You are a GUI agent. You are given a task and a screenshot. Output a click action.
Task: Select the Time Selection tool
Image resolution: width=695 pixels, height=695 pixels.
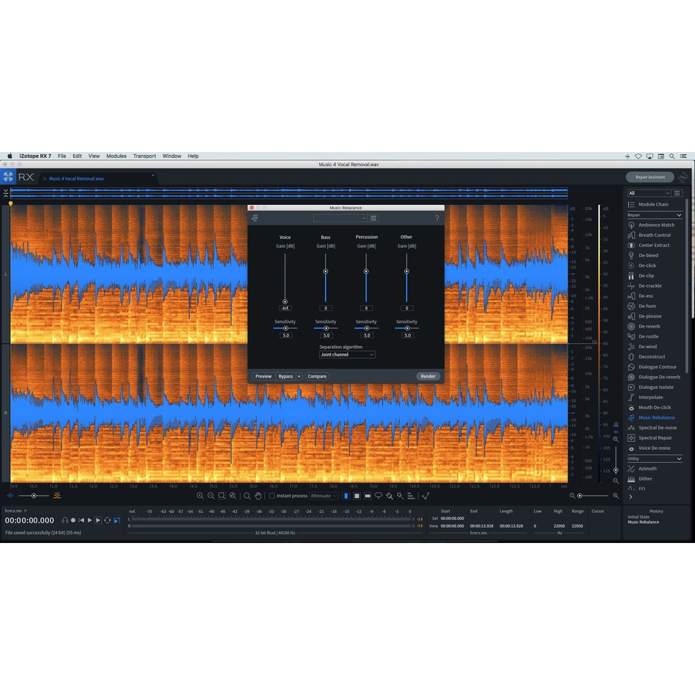click(345, 495)
